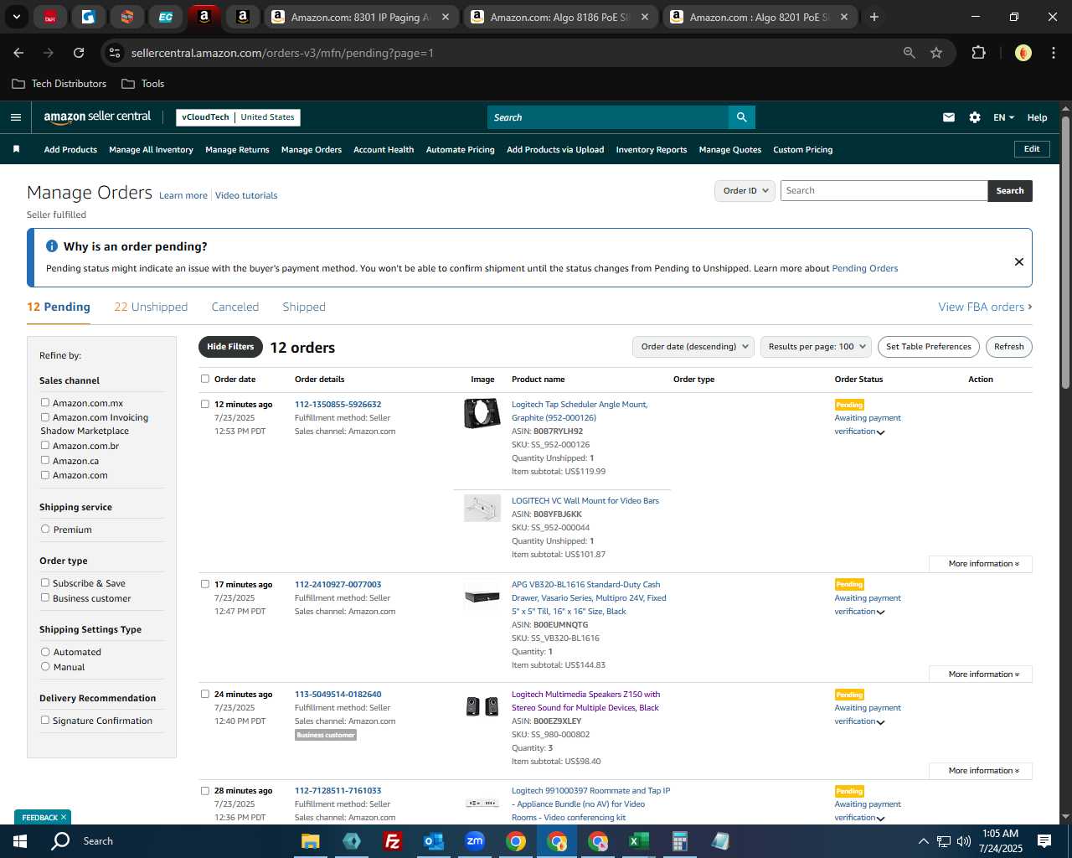Expand pending status details for order 112-1350855-5926632
The image size is (1072, 858).
point(880,432)
